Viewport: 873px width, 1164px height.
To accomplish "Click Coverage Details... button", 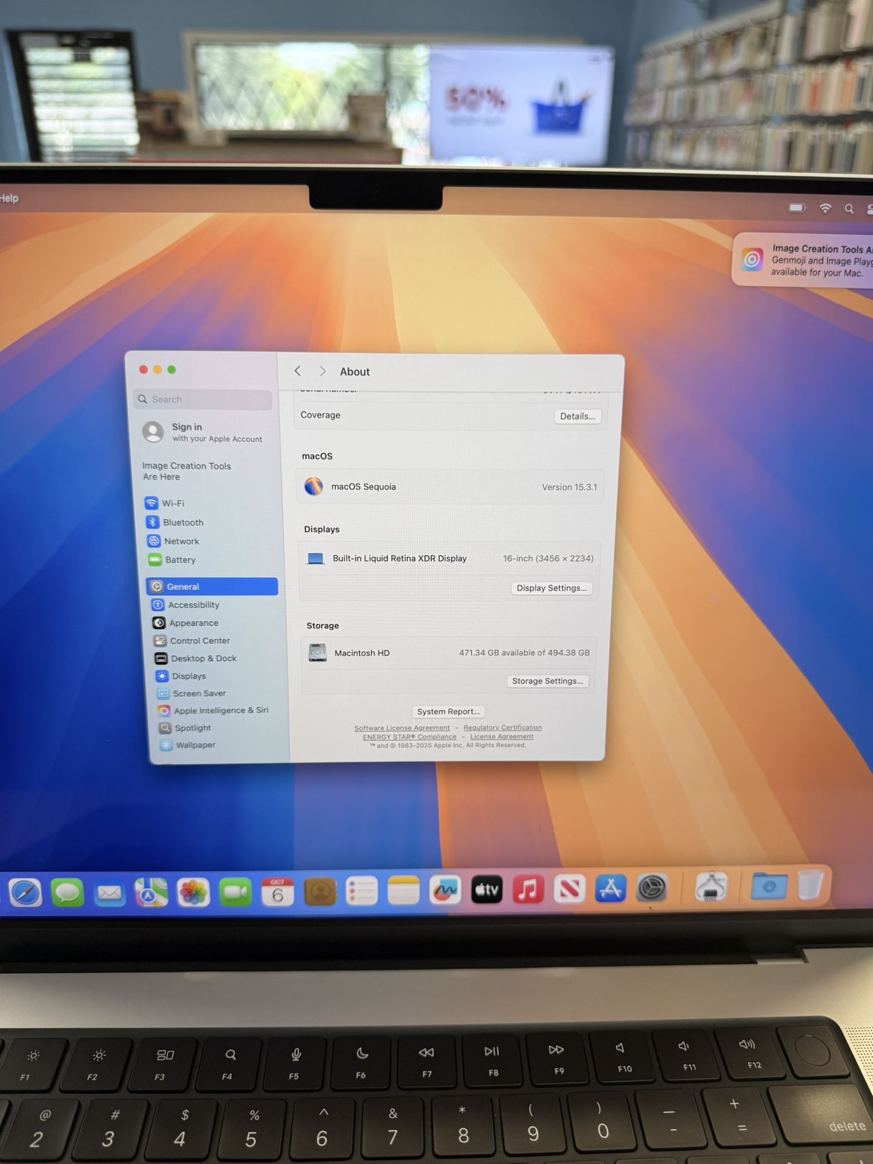I will tap(577, 416).
